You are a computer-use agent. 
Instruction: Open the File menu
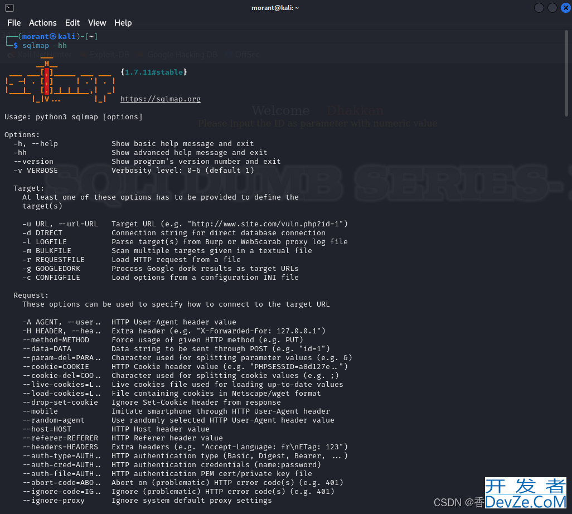[14, 23]
